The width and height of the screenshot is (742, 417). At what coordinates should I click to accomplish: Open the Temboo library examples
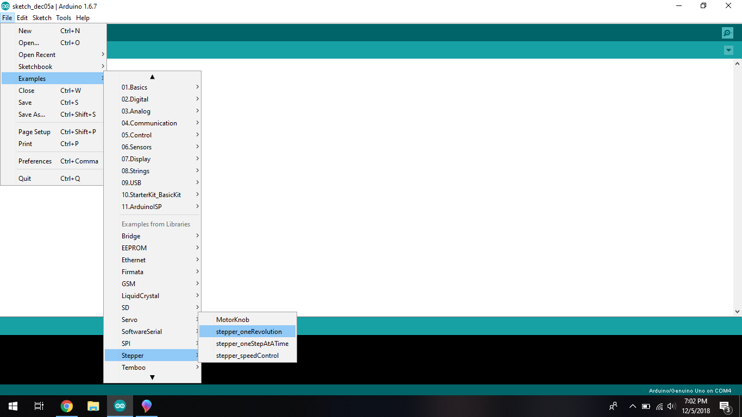(152, 368)
